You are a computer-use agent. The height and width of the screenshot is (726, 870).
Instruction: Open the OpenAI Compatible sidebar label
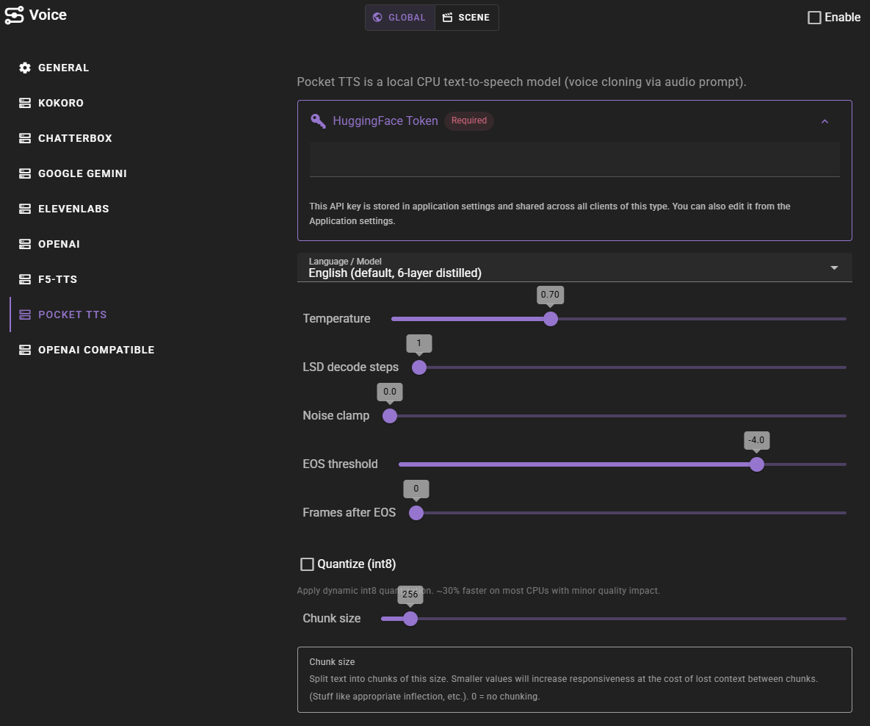click(96, 350)
